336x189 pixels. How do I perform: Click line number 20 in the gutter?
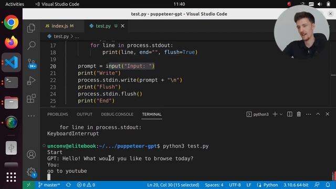coord(53,66)
